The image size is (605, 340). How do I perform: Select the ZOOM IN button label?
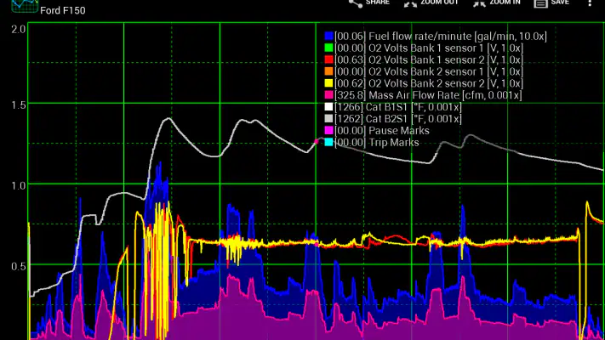click(505, 3)
